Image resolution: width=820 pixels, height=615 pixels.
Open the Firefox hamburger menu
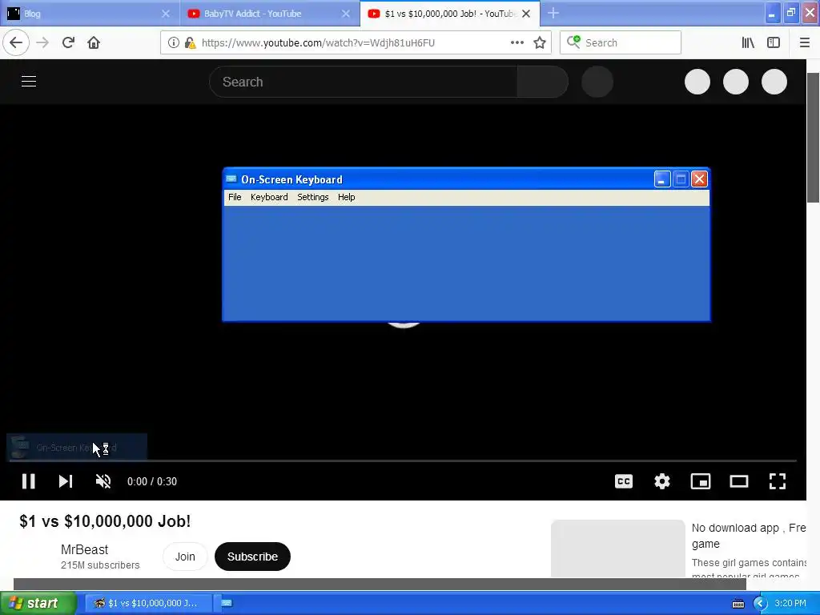point(804,43)
